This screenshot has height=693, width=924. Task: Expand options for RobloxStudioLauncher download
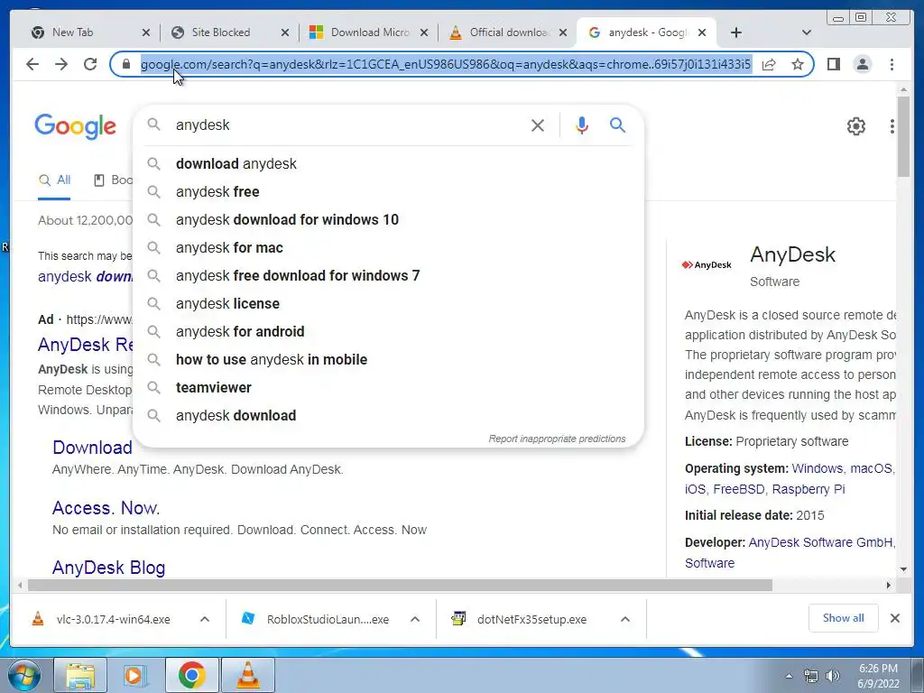click(x=415, y=619)
